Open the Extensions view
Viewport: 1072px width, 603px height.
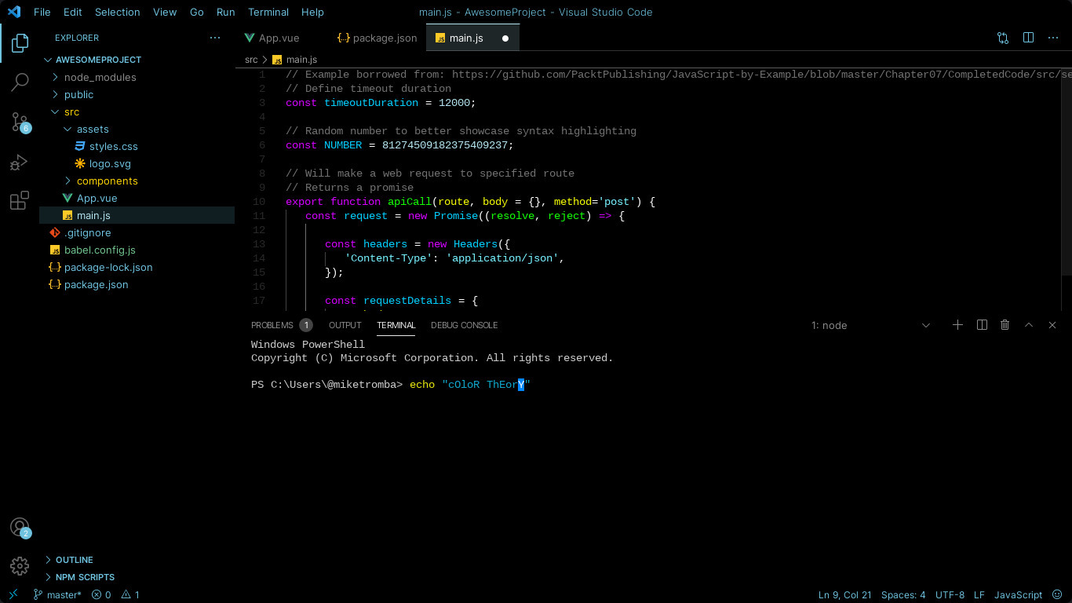point(20,201)
